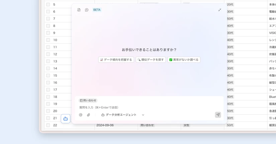The width and height of the screenshot is (276, 144).
Task: Check the checkbox for row 8
Action: coord(48,26)
